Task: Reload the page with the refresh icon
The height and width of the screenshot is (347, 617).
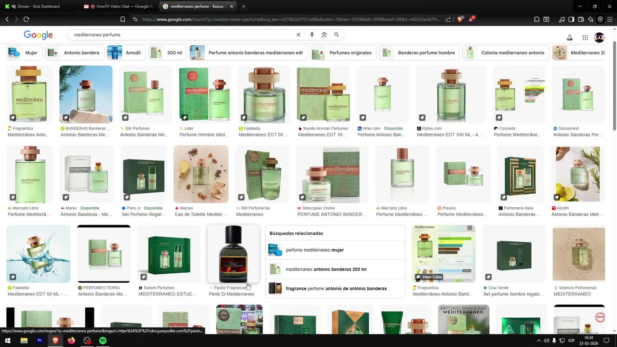Action: [26, 19]
